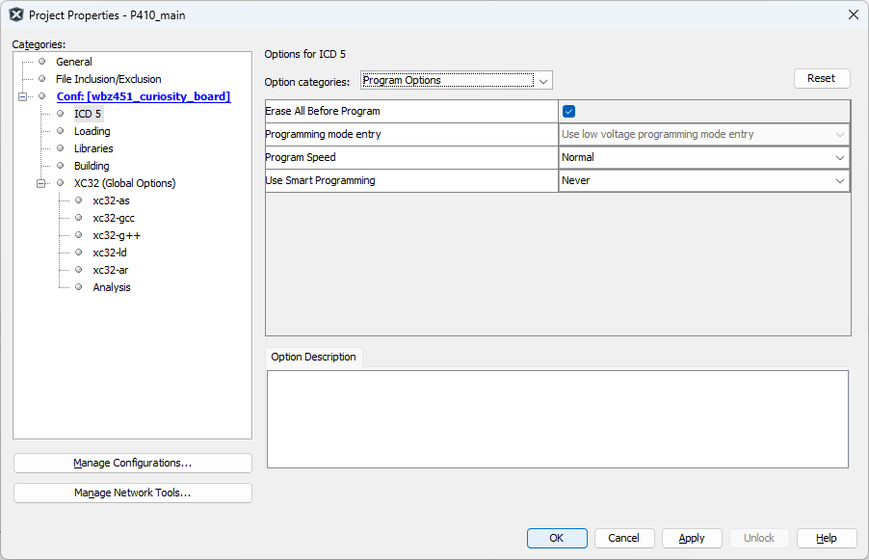Select Conf: [wbz451_curiosity_board] configuration

143,96
